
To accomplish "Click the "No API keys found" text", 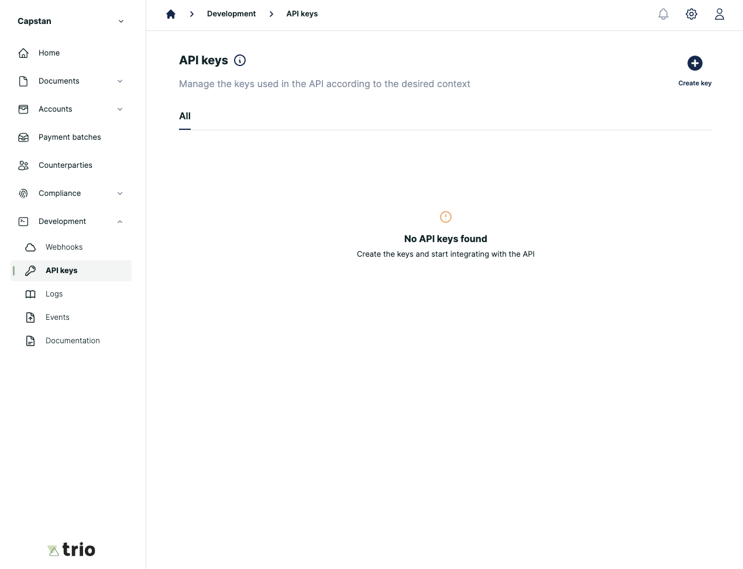I will [x=446, y=239].
